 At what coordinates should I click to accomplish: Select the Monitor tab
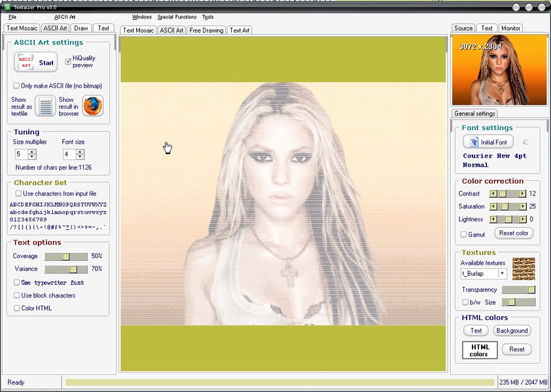(x=510, y=29)
